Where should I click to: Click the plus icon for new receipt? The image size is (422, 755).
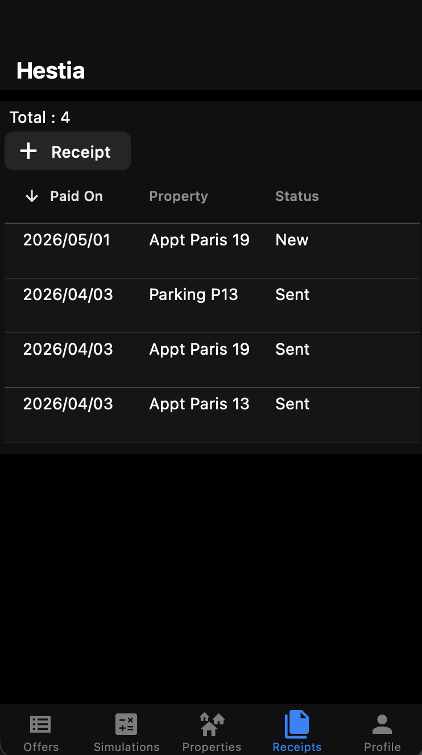(28, 151)
